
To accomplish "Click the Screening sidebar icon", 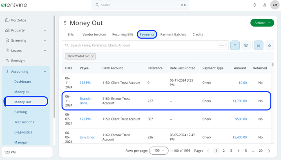I will point(7,40).
